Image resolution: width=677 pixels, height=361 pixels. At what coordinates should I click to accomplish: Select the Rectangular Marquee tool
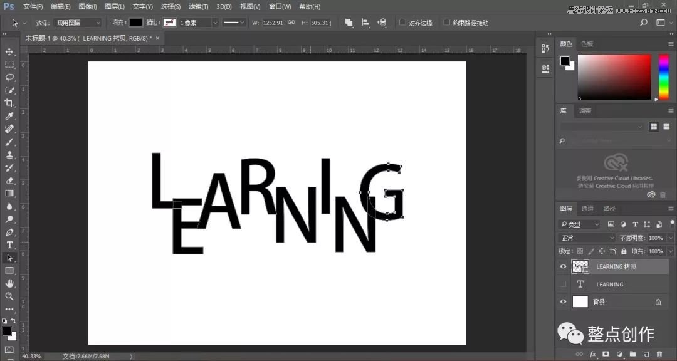(9, 65)
